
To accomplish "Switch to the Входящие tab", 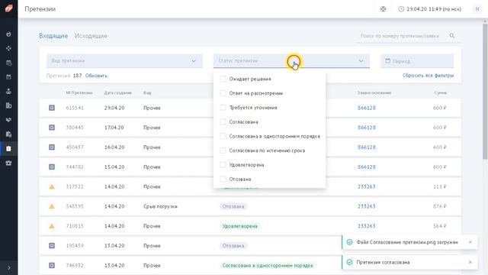I will pos(53,36).
